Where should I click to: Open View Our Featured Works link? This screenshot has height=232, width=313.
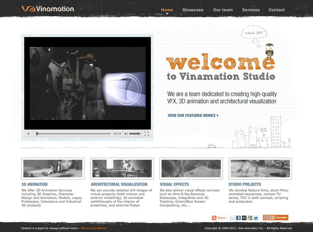point(193,115)
